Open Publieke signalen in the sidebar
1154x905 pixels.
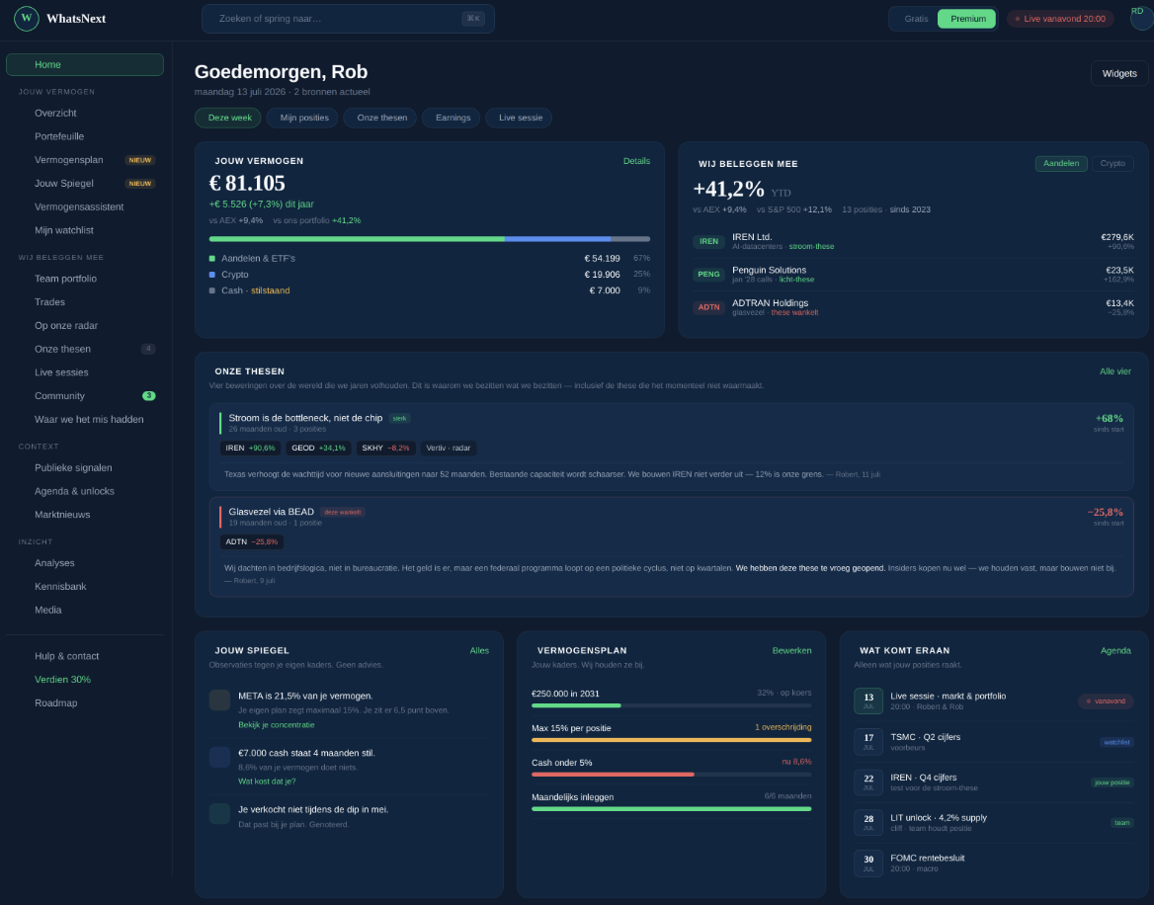click(85, 467)
